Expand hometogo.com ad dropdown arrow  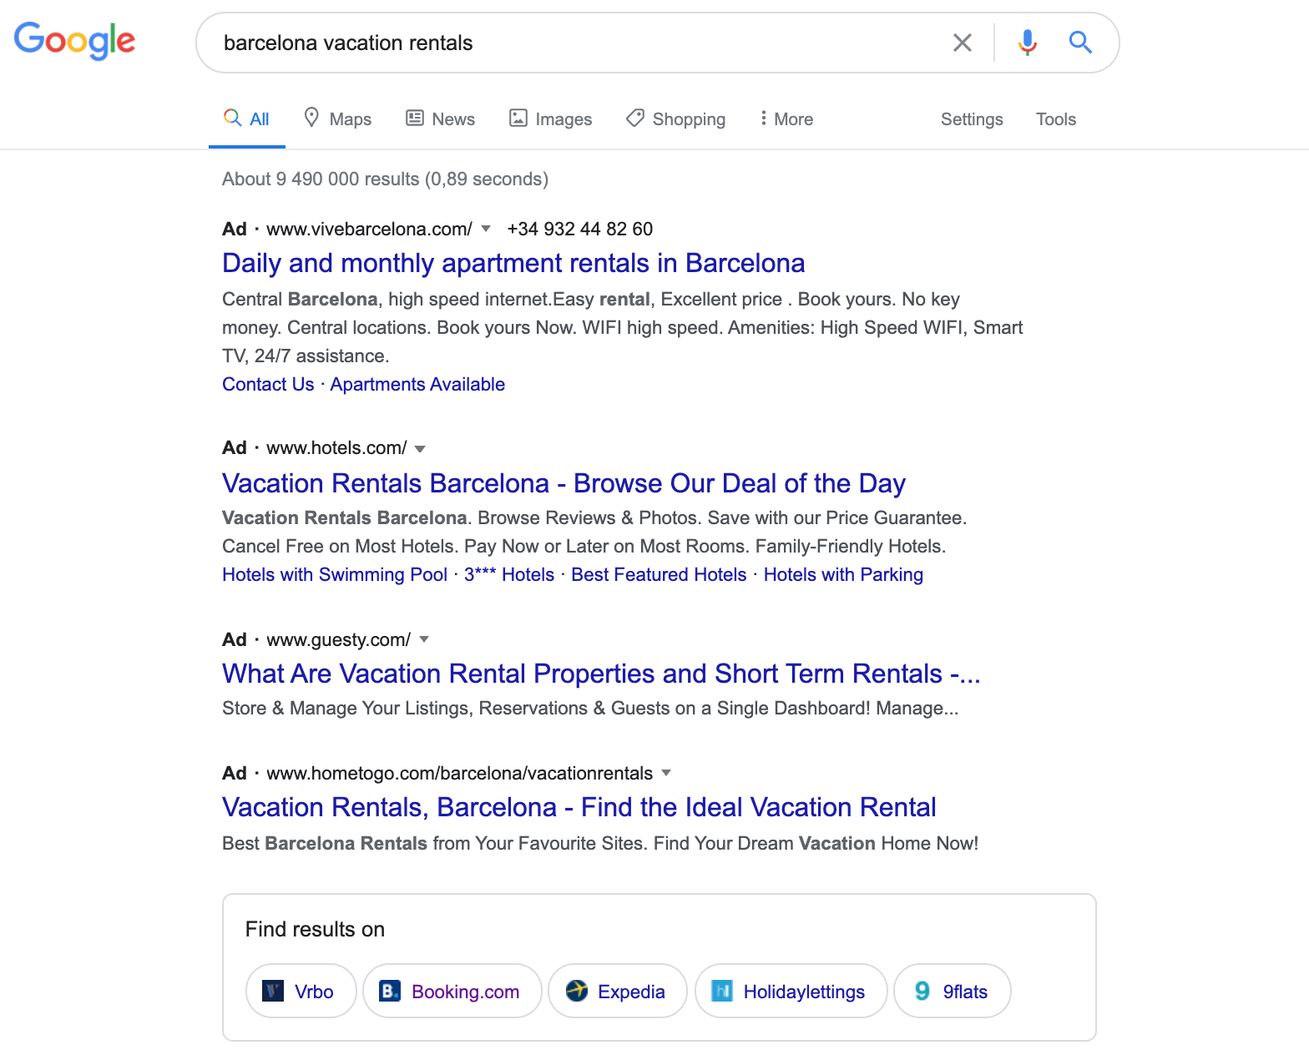[666, 773]
